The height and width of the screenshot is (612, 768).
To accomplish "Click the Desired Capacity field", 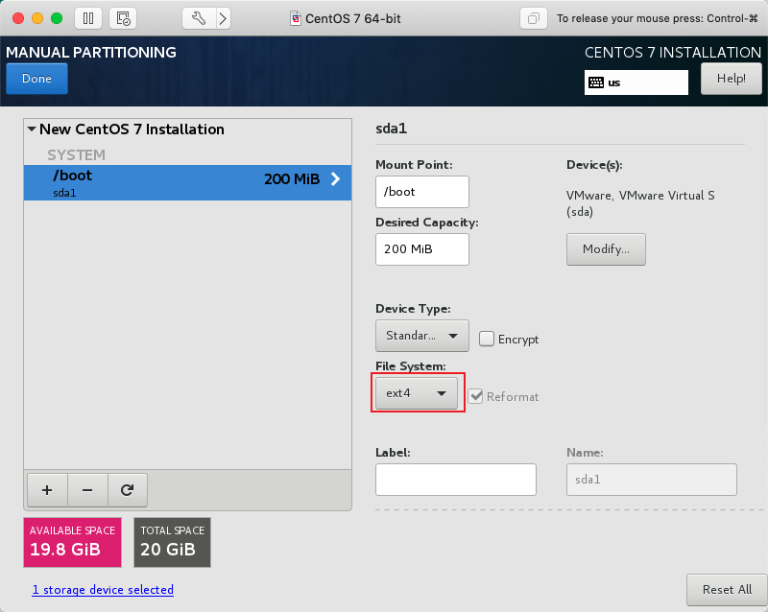I will click(422, 249).
